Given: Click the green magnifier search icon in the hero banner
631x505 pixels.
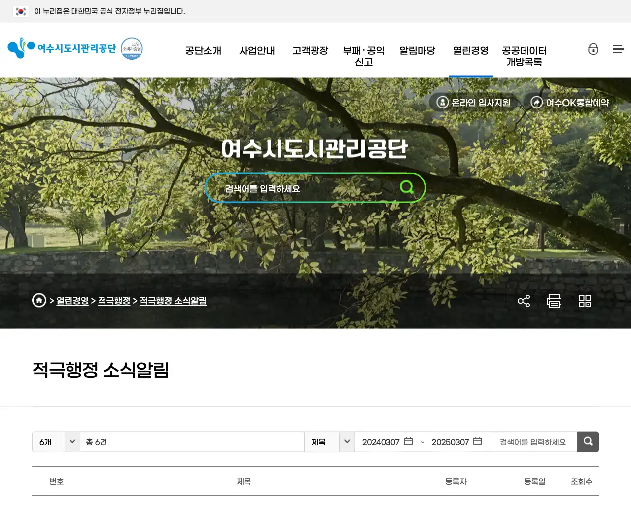Looking at the screenshot, I should pyautogui.click(x=407, y=187).
